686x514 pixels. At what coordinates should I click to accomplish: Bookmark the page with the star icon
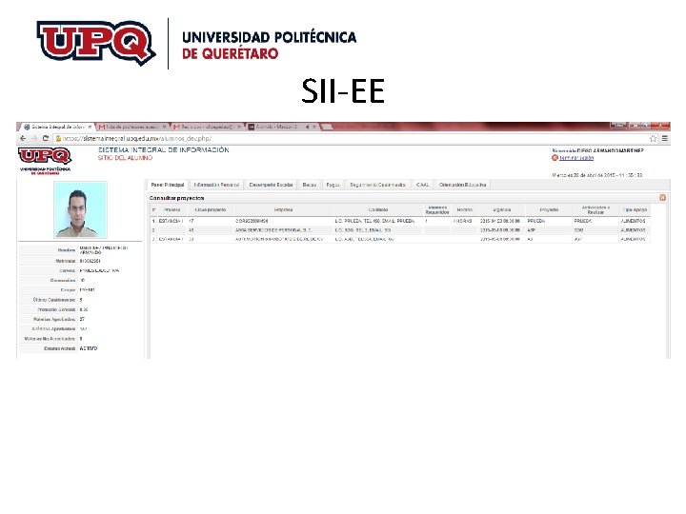[x=653, y=139]
